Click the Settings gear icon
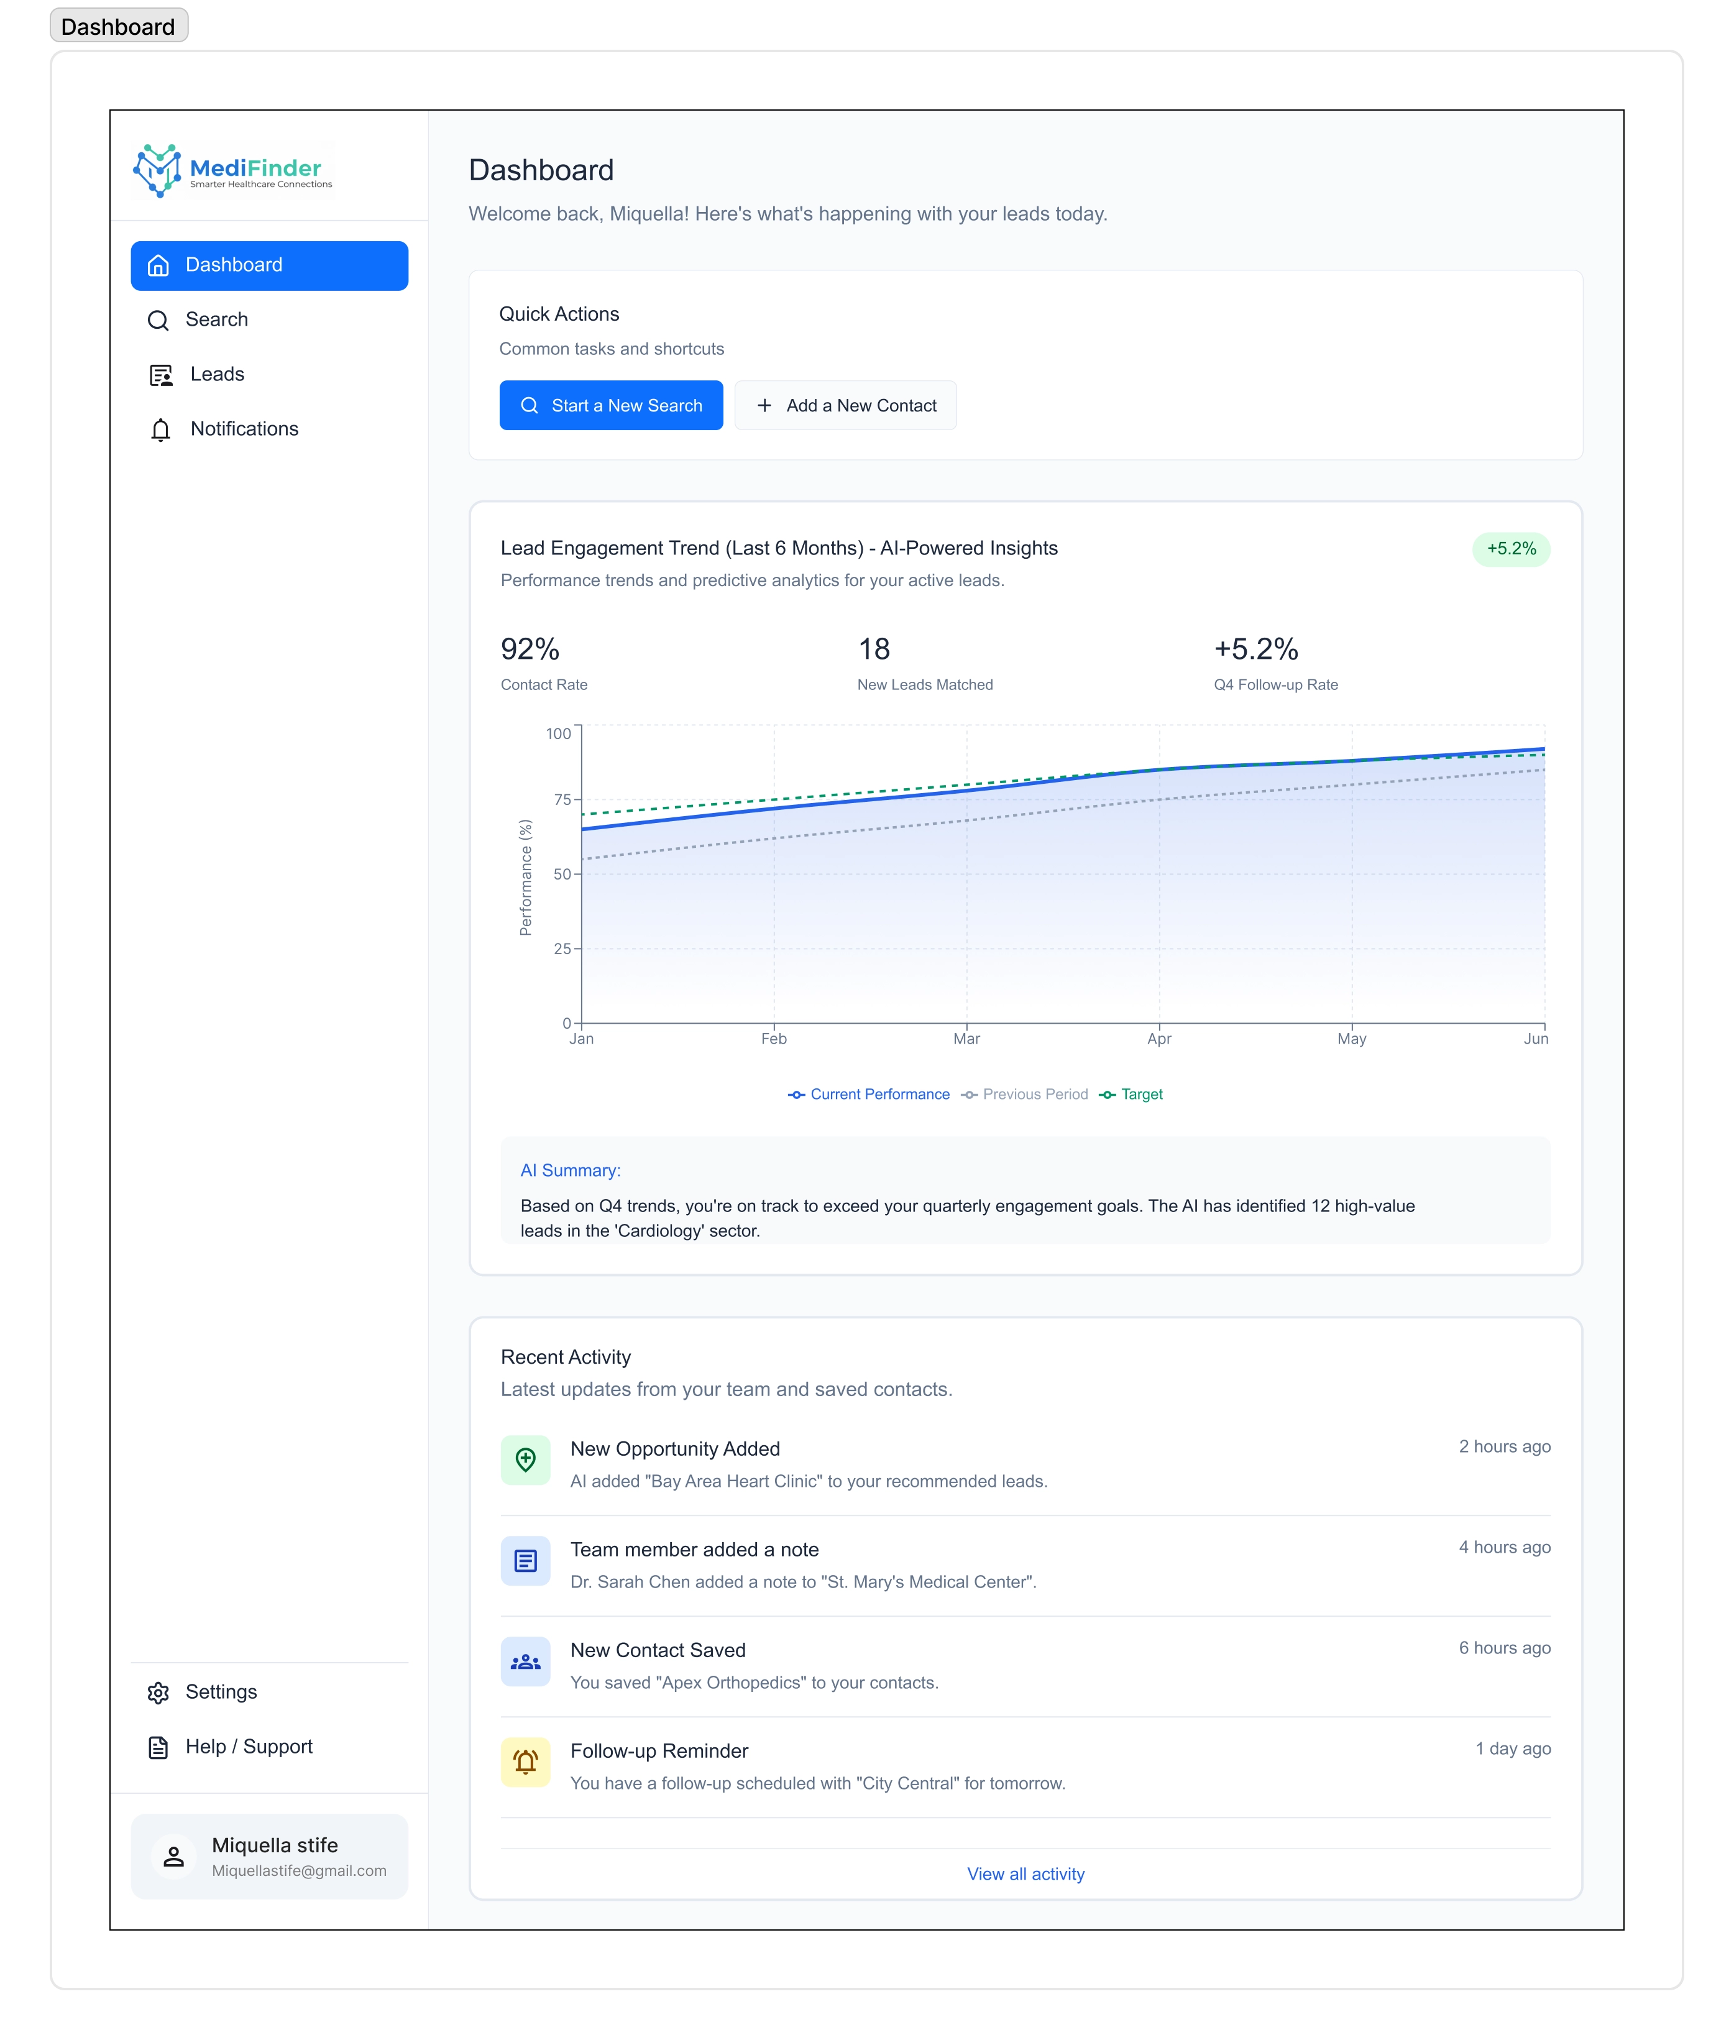1734x2040 pixels. point(158,1692)
